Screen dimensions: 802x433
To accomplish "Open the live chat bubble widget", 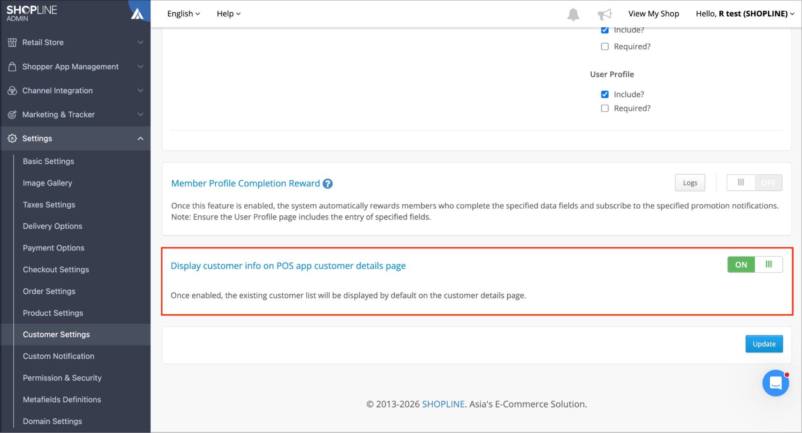I will [776, 383].
